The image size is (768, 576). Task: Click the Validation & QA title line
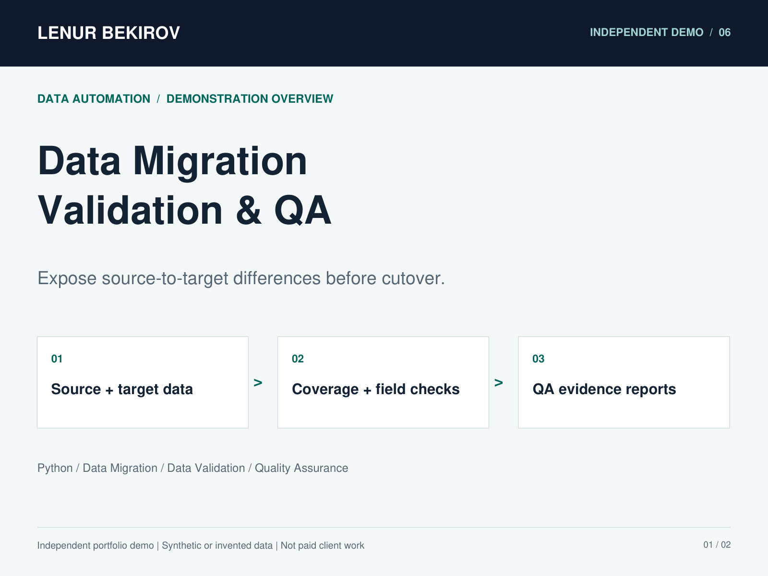[x=184, y=210]
